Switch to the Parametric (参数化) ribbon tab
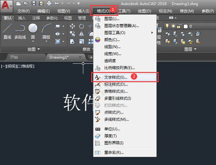Image resolution: width=216 pixels, height=165 pixels. tap(52, 18)
